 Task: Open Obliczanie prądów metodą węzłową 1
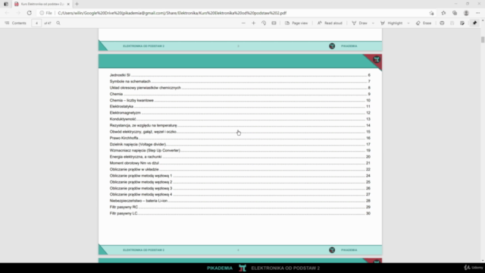pos(239,176)
